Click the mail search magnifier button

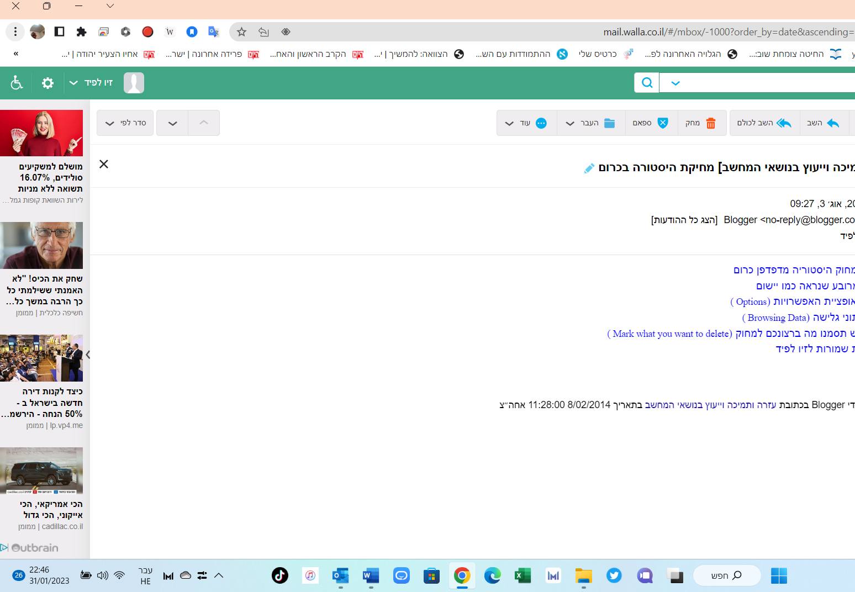pyautogui.click(x=647, y=83)
